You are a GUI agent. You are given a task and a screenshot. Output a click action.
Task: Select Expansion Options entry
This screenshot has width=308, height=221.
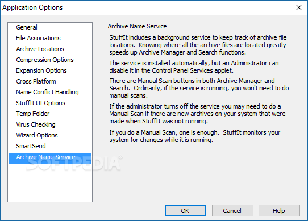click(x=50, y=70)
